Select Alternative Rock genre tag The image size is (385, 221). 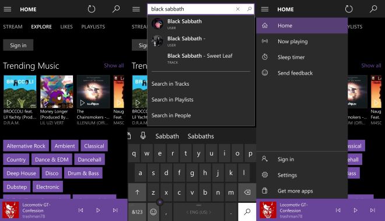pyautogui.click(x=26, y=146)
